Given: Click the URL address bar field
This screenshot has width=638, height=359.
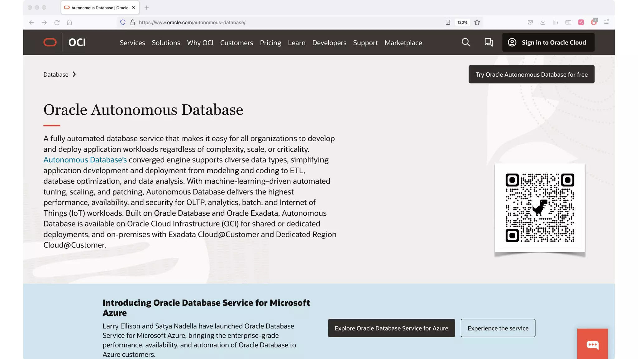Looking at the screenshot, I should point(280,22).
